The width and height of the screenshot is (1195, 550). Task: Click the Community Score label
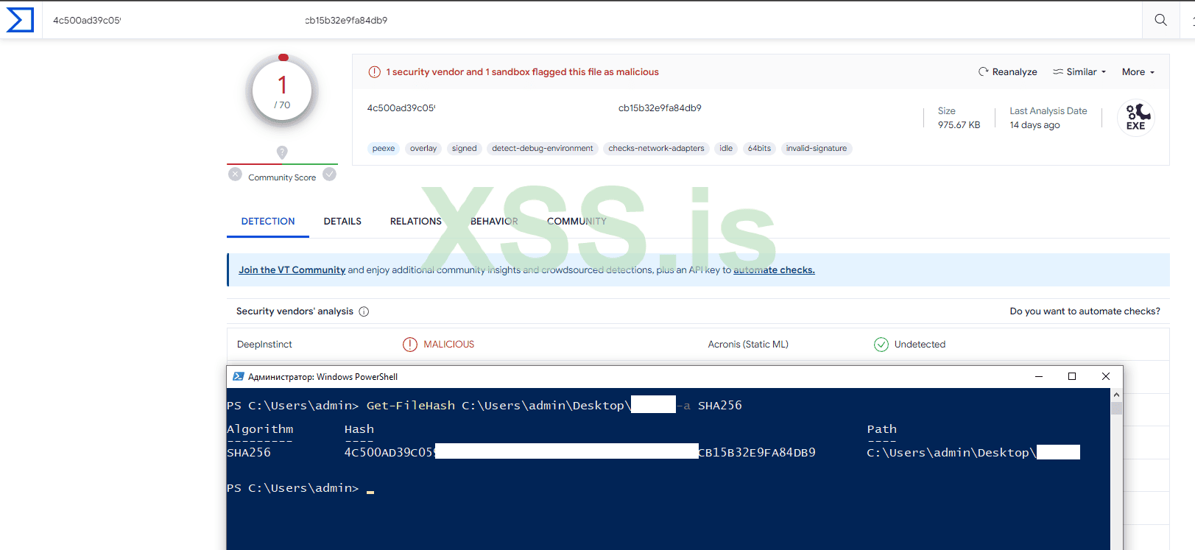282,177
